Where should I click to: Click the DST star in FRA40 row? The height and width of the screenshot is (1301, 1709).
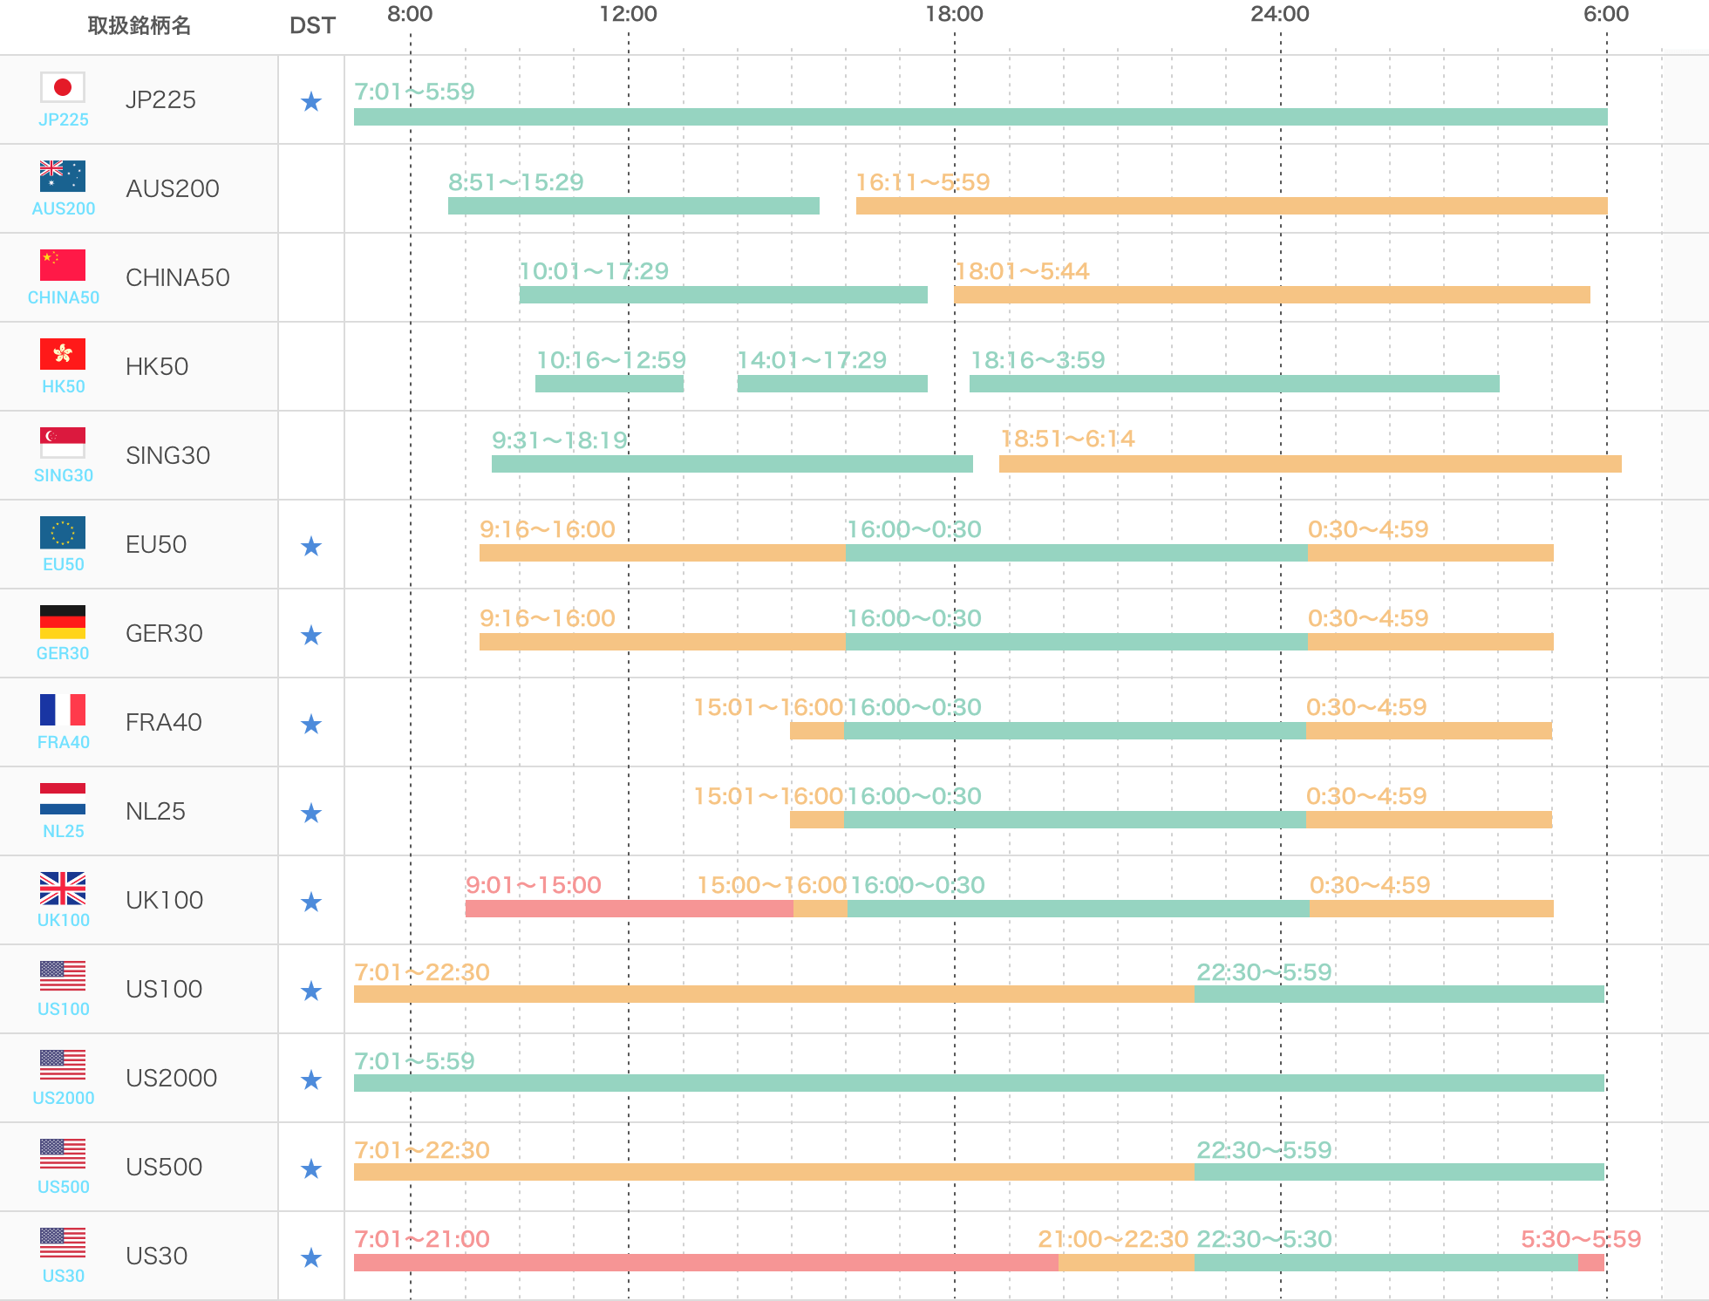(311, 725)
